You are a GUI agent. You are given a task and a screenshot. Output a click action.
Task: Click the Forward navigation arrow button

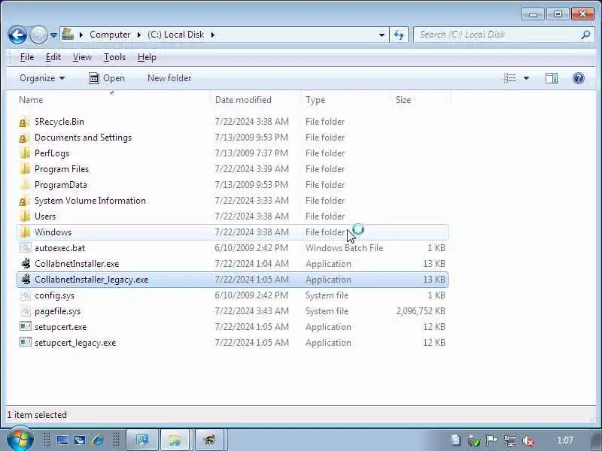click(x=38, y=35)
